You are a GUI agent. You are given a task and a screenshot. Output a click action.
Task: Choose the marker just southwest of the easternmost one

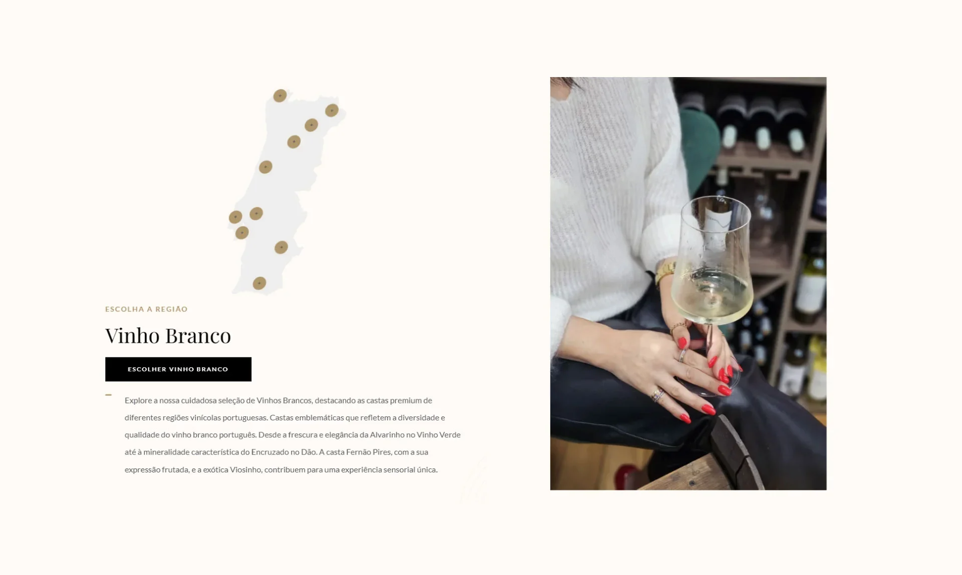[x=311, y=125]
